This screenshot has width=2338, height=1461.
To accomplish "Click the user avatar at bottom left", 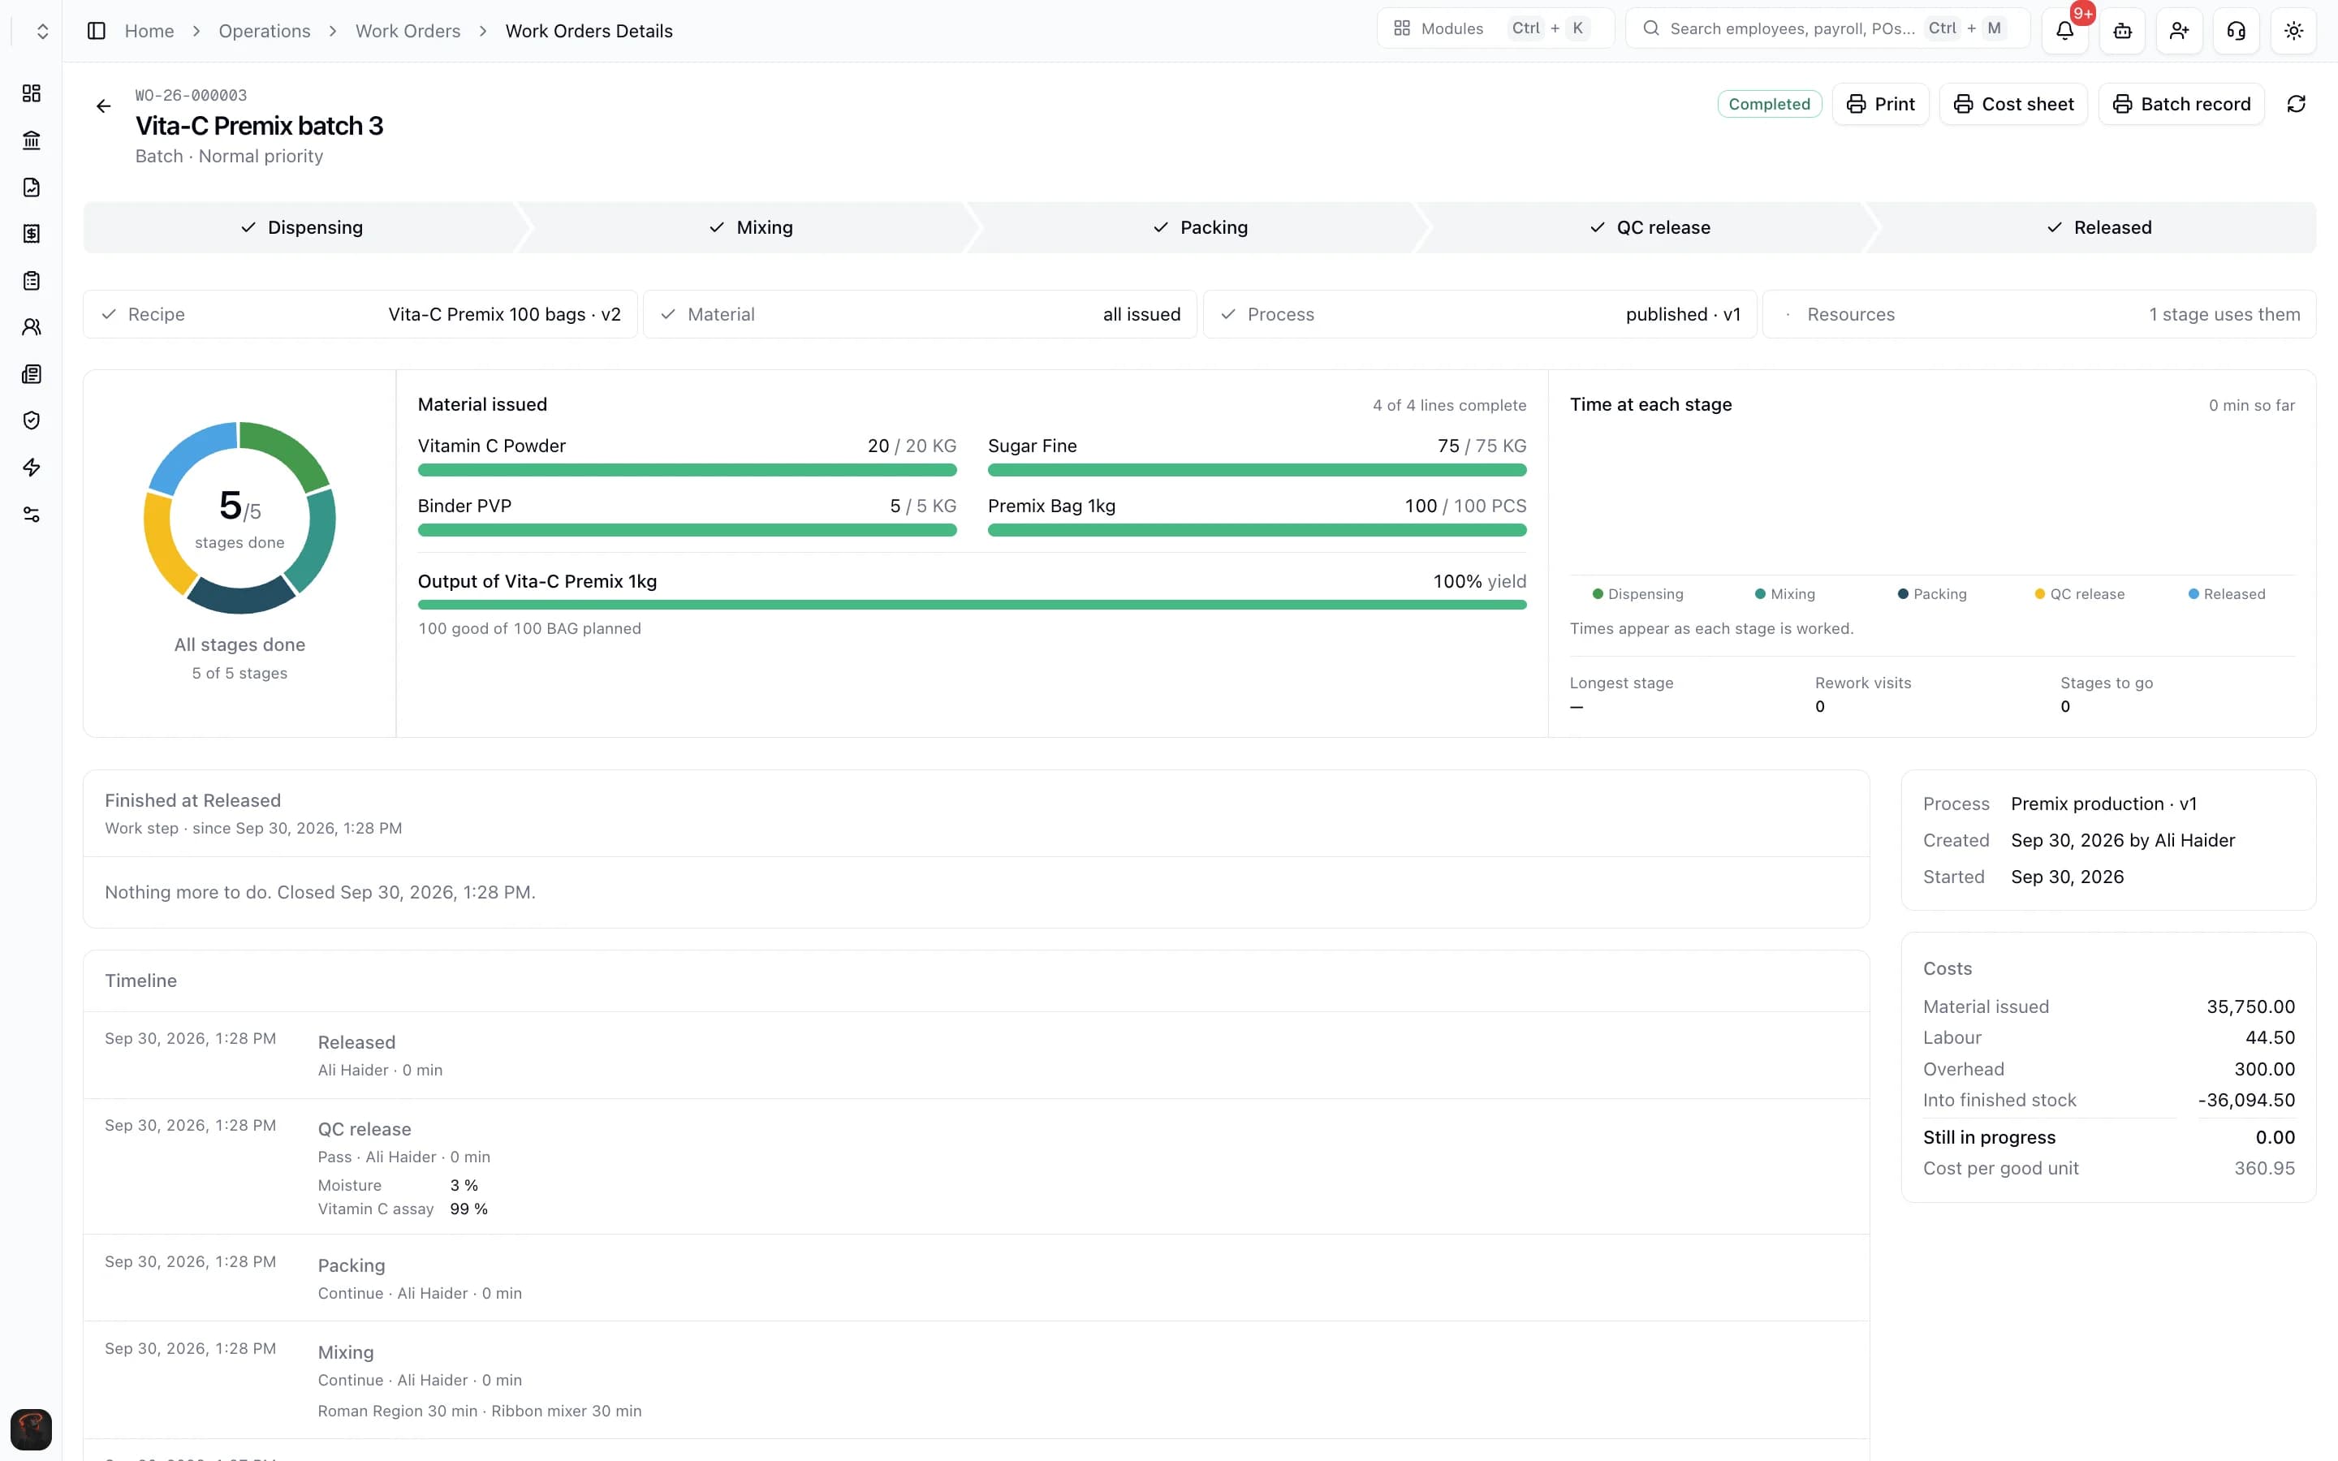I will coord(31,1429).
